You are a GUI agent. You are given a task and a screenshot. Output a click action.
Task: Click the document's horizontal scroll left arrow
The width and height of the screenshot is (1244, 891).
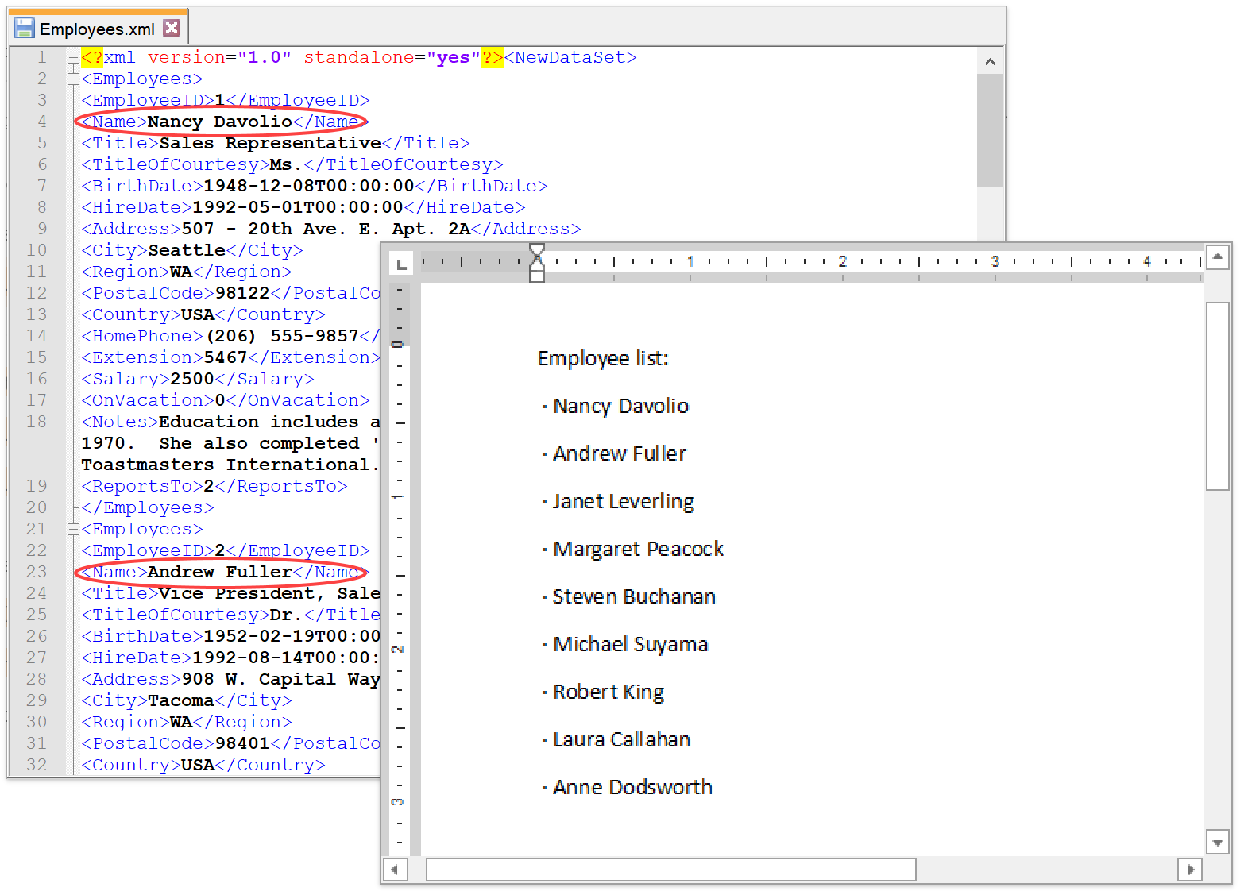coord(396,870)
